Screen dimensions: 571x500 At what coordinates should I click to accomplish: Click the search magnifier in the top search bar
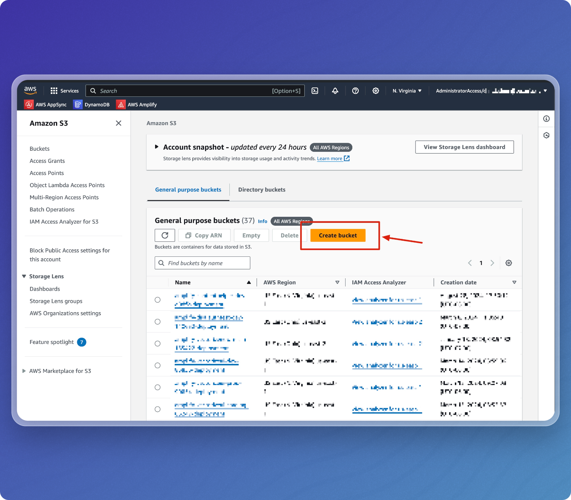point(93,91)
